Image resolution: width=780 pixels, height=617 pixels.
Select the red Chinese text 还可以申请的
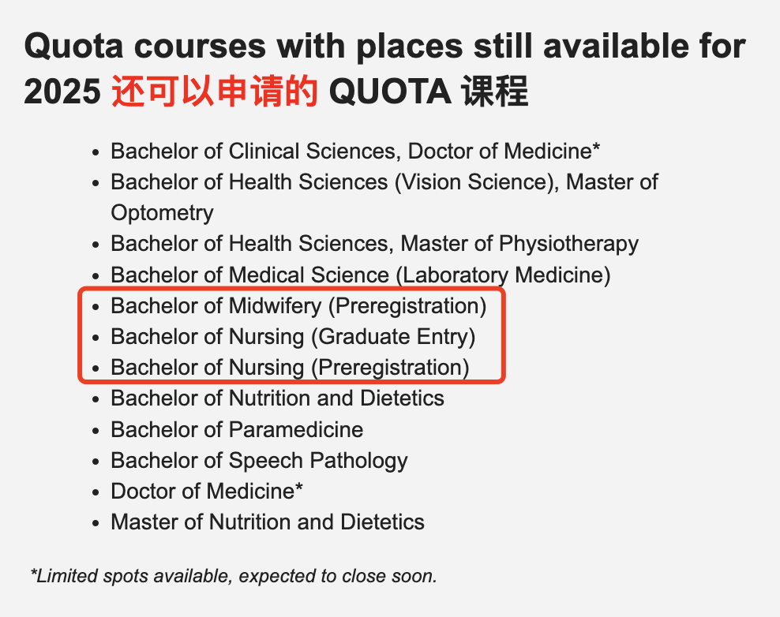[215, 92]
